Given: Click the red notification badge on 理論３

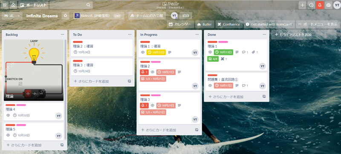Looking at the screenshot, I should click(144, 106).
